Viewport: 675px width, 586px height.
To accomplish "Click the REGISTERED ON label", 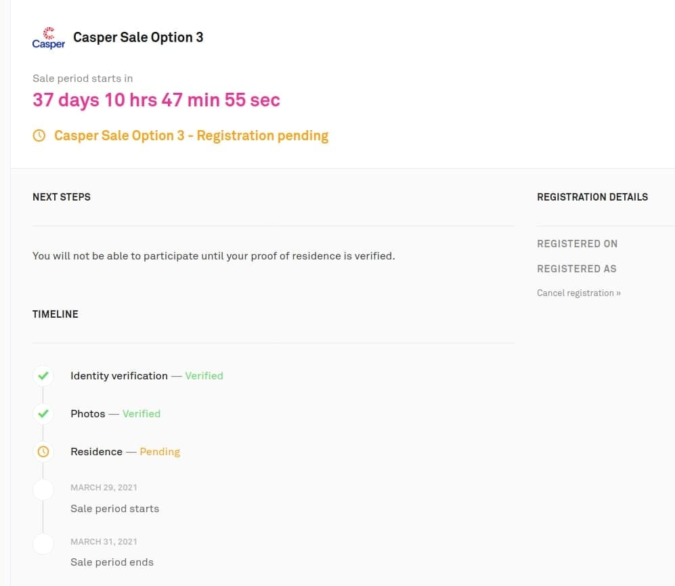I will point(578,244).
